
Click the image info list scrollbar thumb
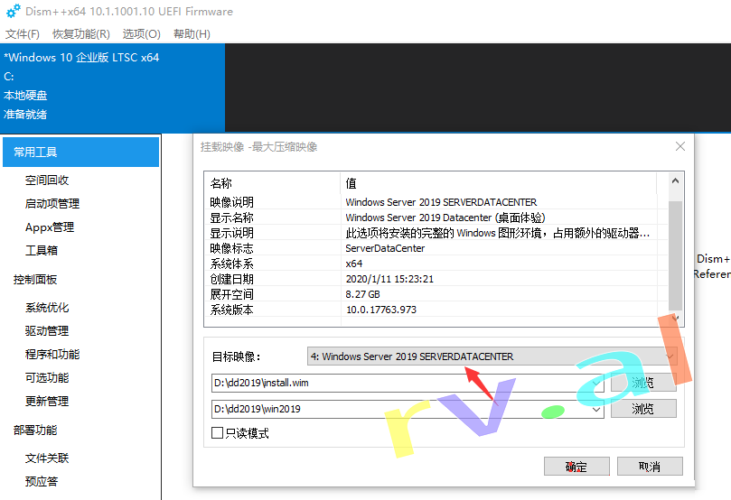coord(675,255)
